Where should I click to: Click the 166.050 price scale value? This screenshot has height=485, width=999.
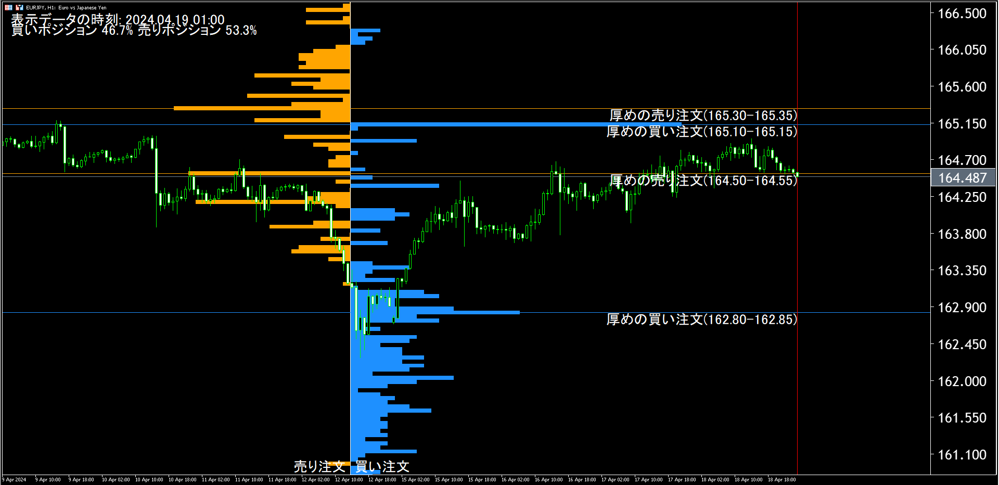(962, 50)
